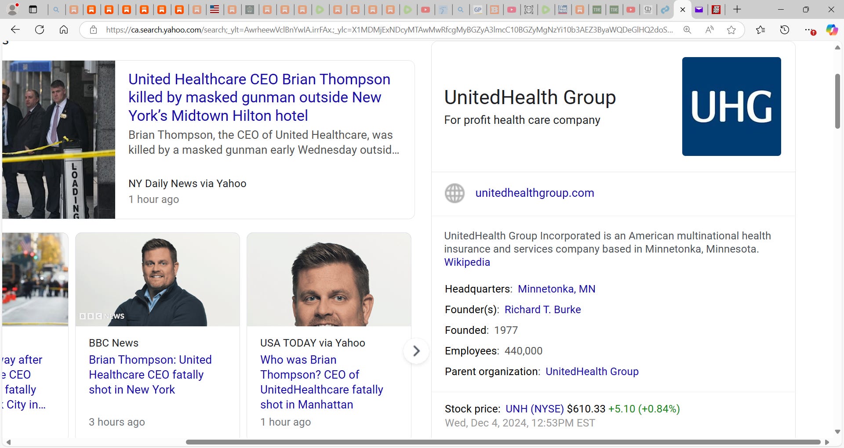
Task: Switch to the blue chain-link tab
Action: pyautogui.click(x=665, y=9)
